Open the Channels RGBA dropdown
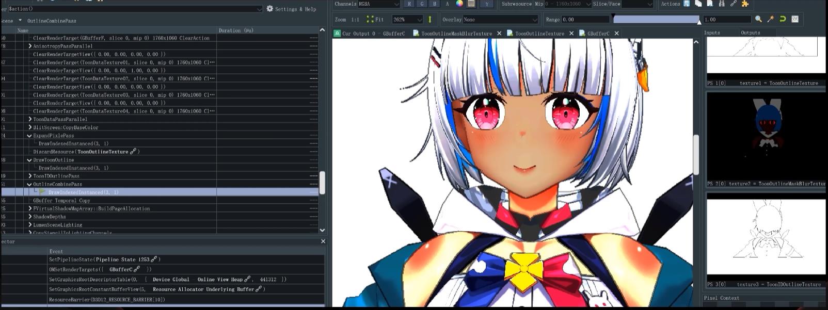 pos(379,4)
